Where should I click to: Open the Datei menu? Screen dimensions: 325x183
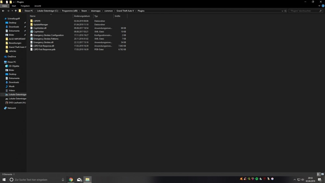(x=5, y=6)
